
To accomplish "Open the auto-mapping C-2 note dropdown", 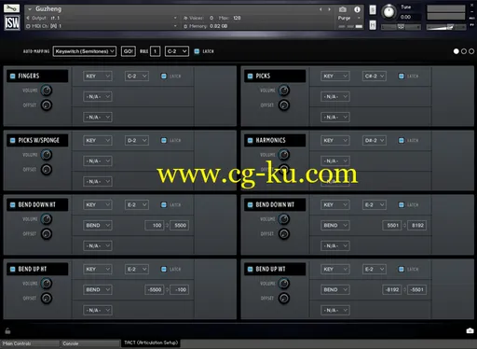I will point(177,51).
